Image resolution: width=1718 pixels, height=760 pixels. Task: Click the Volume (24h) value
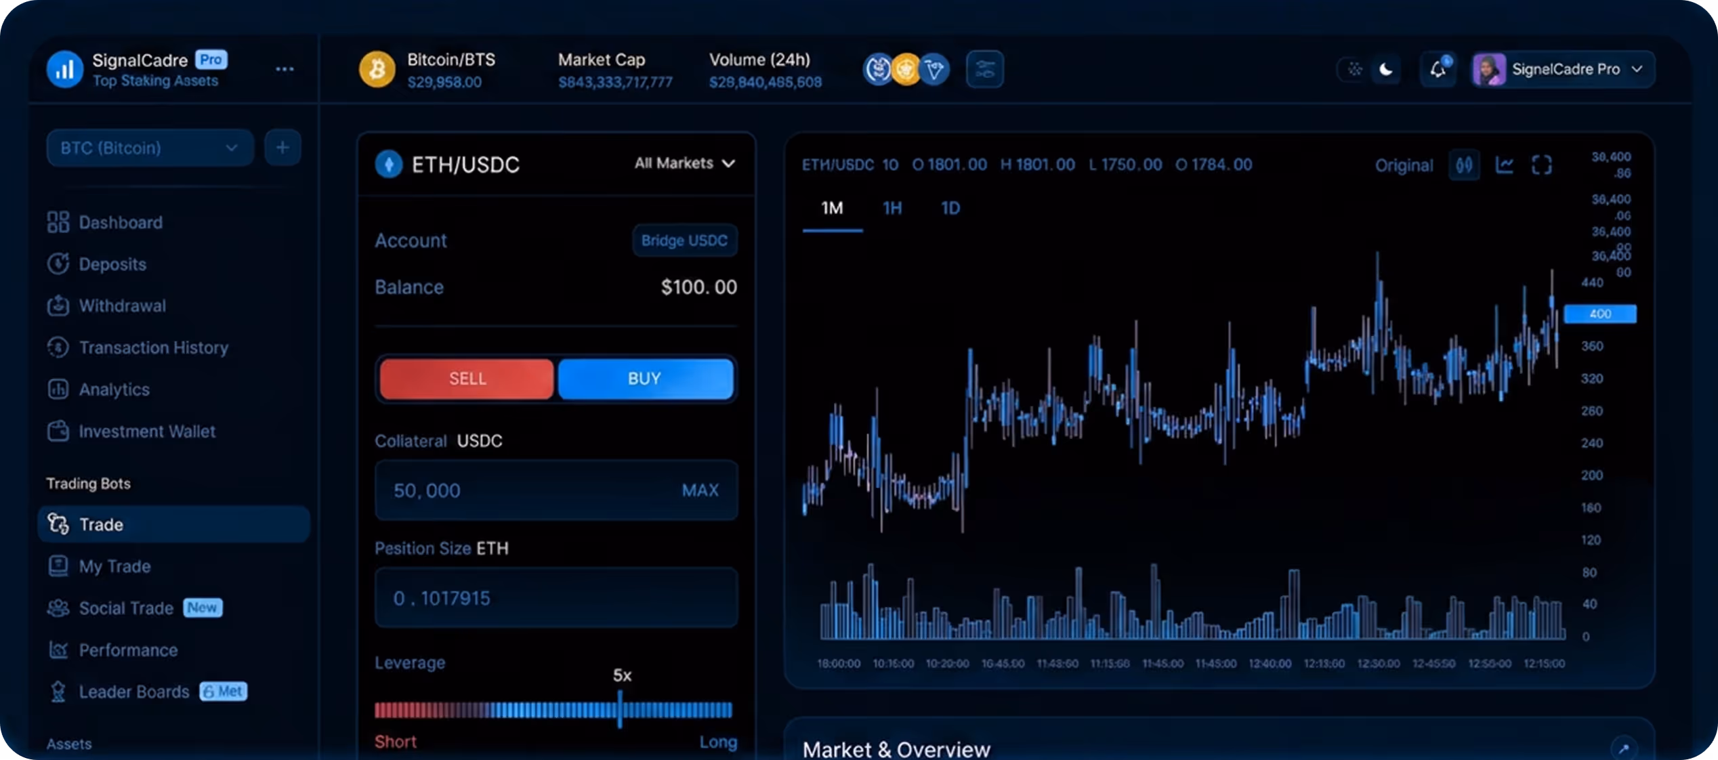click(766, 82)
